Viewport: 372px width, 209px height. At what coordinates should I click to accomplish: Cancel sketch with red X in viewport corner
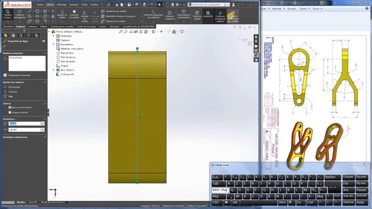(249, 44)
